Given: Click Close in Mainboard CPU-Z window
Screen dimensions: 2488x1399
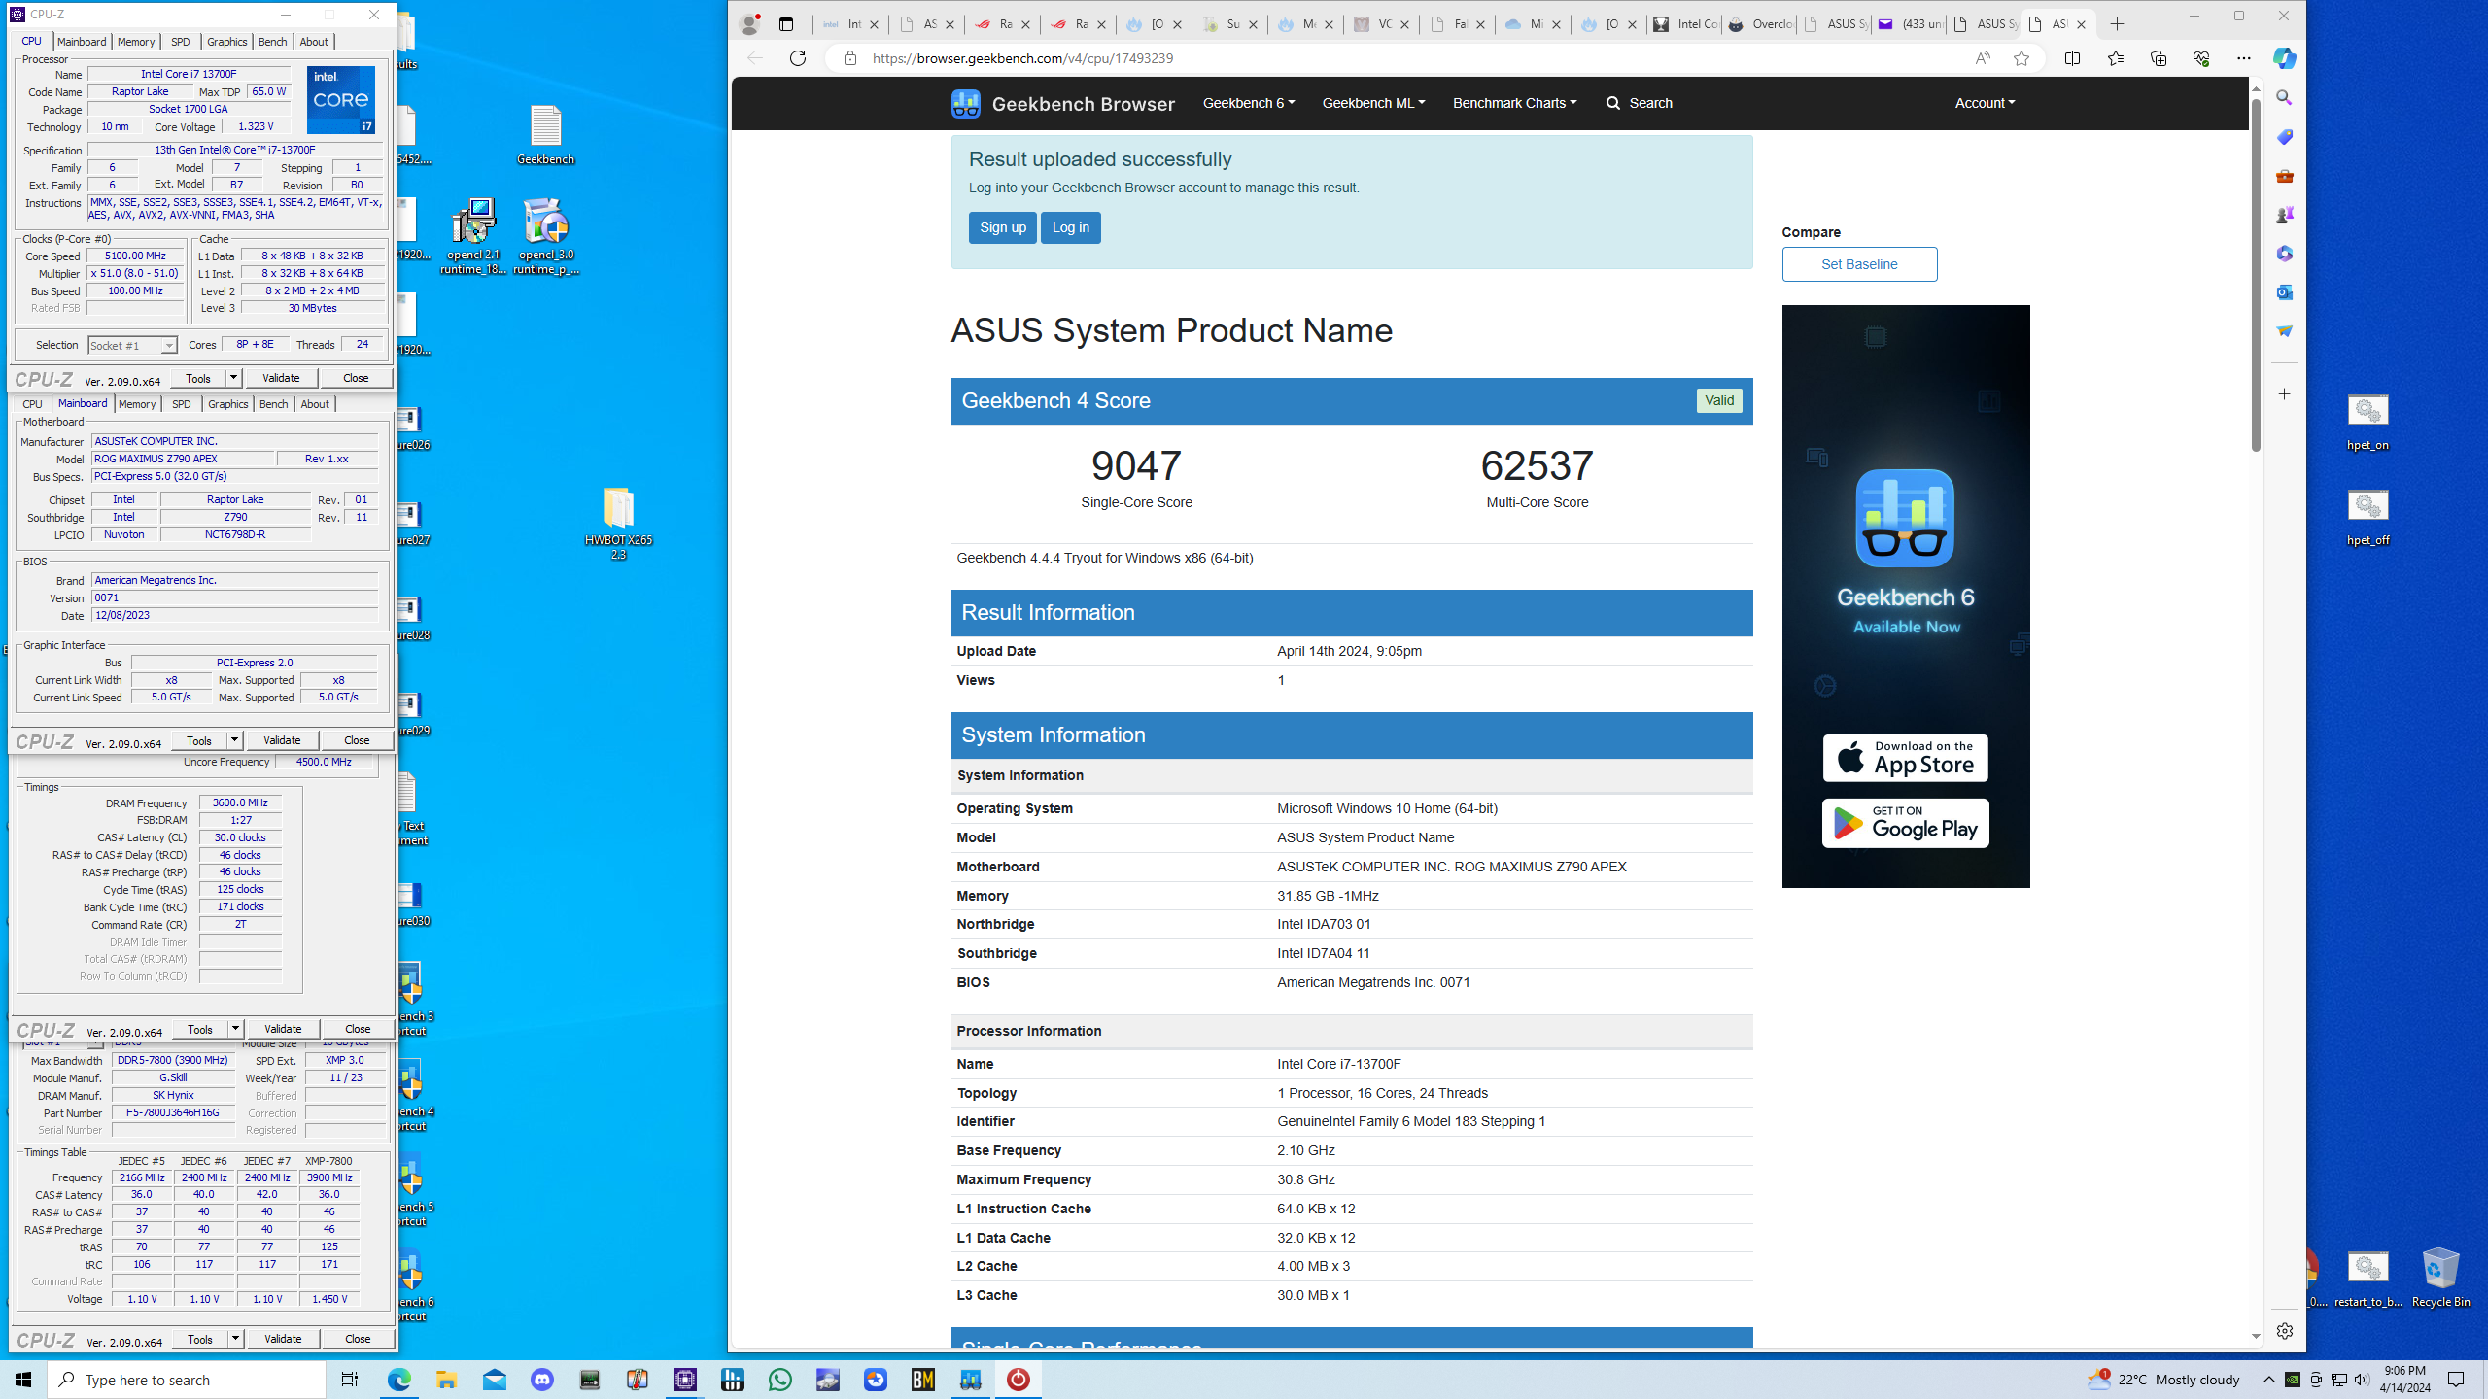Looking at the screenshot, I should coord(357,739).
